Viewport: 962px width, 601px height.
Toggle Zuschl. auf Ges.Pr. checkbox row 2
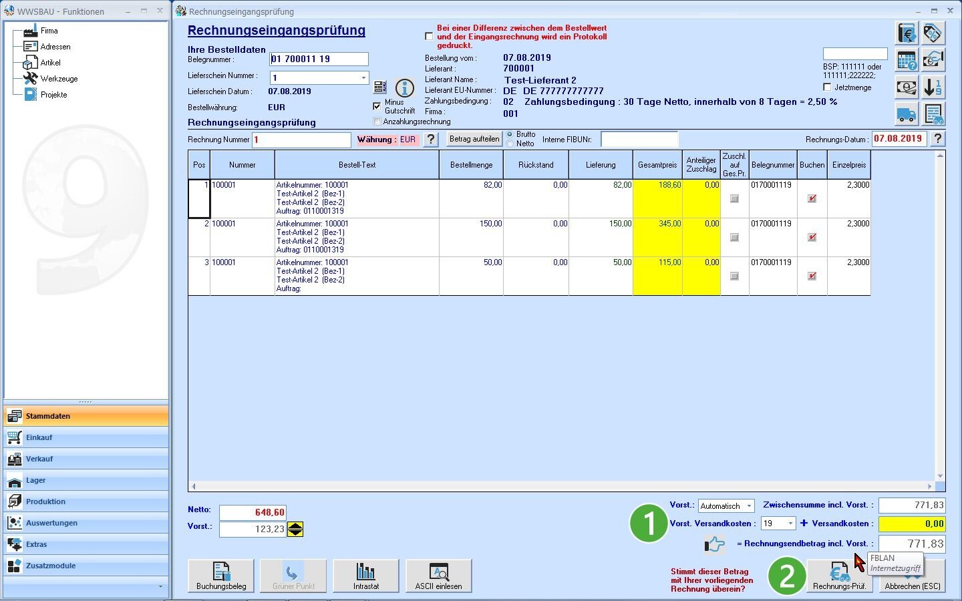[734, 237]
